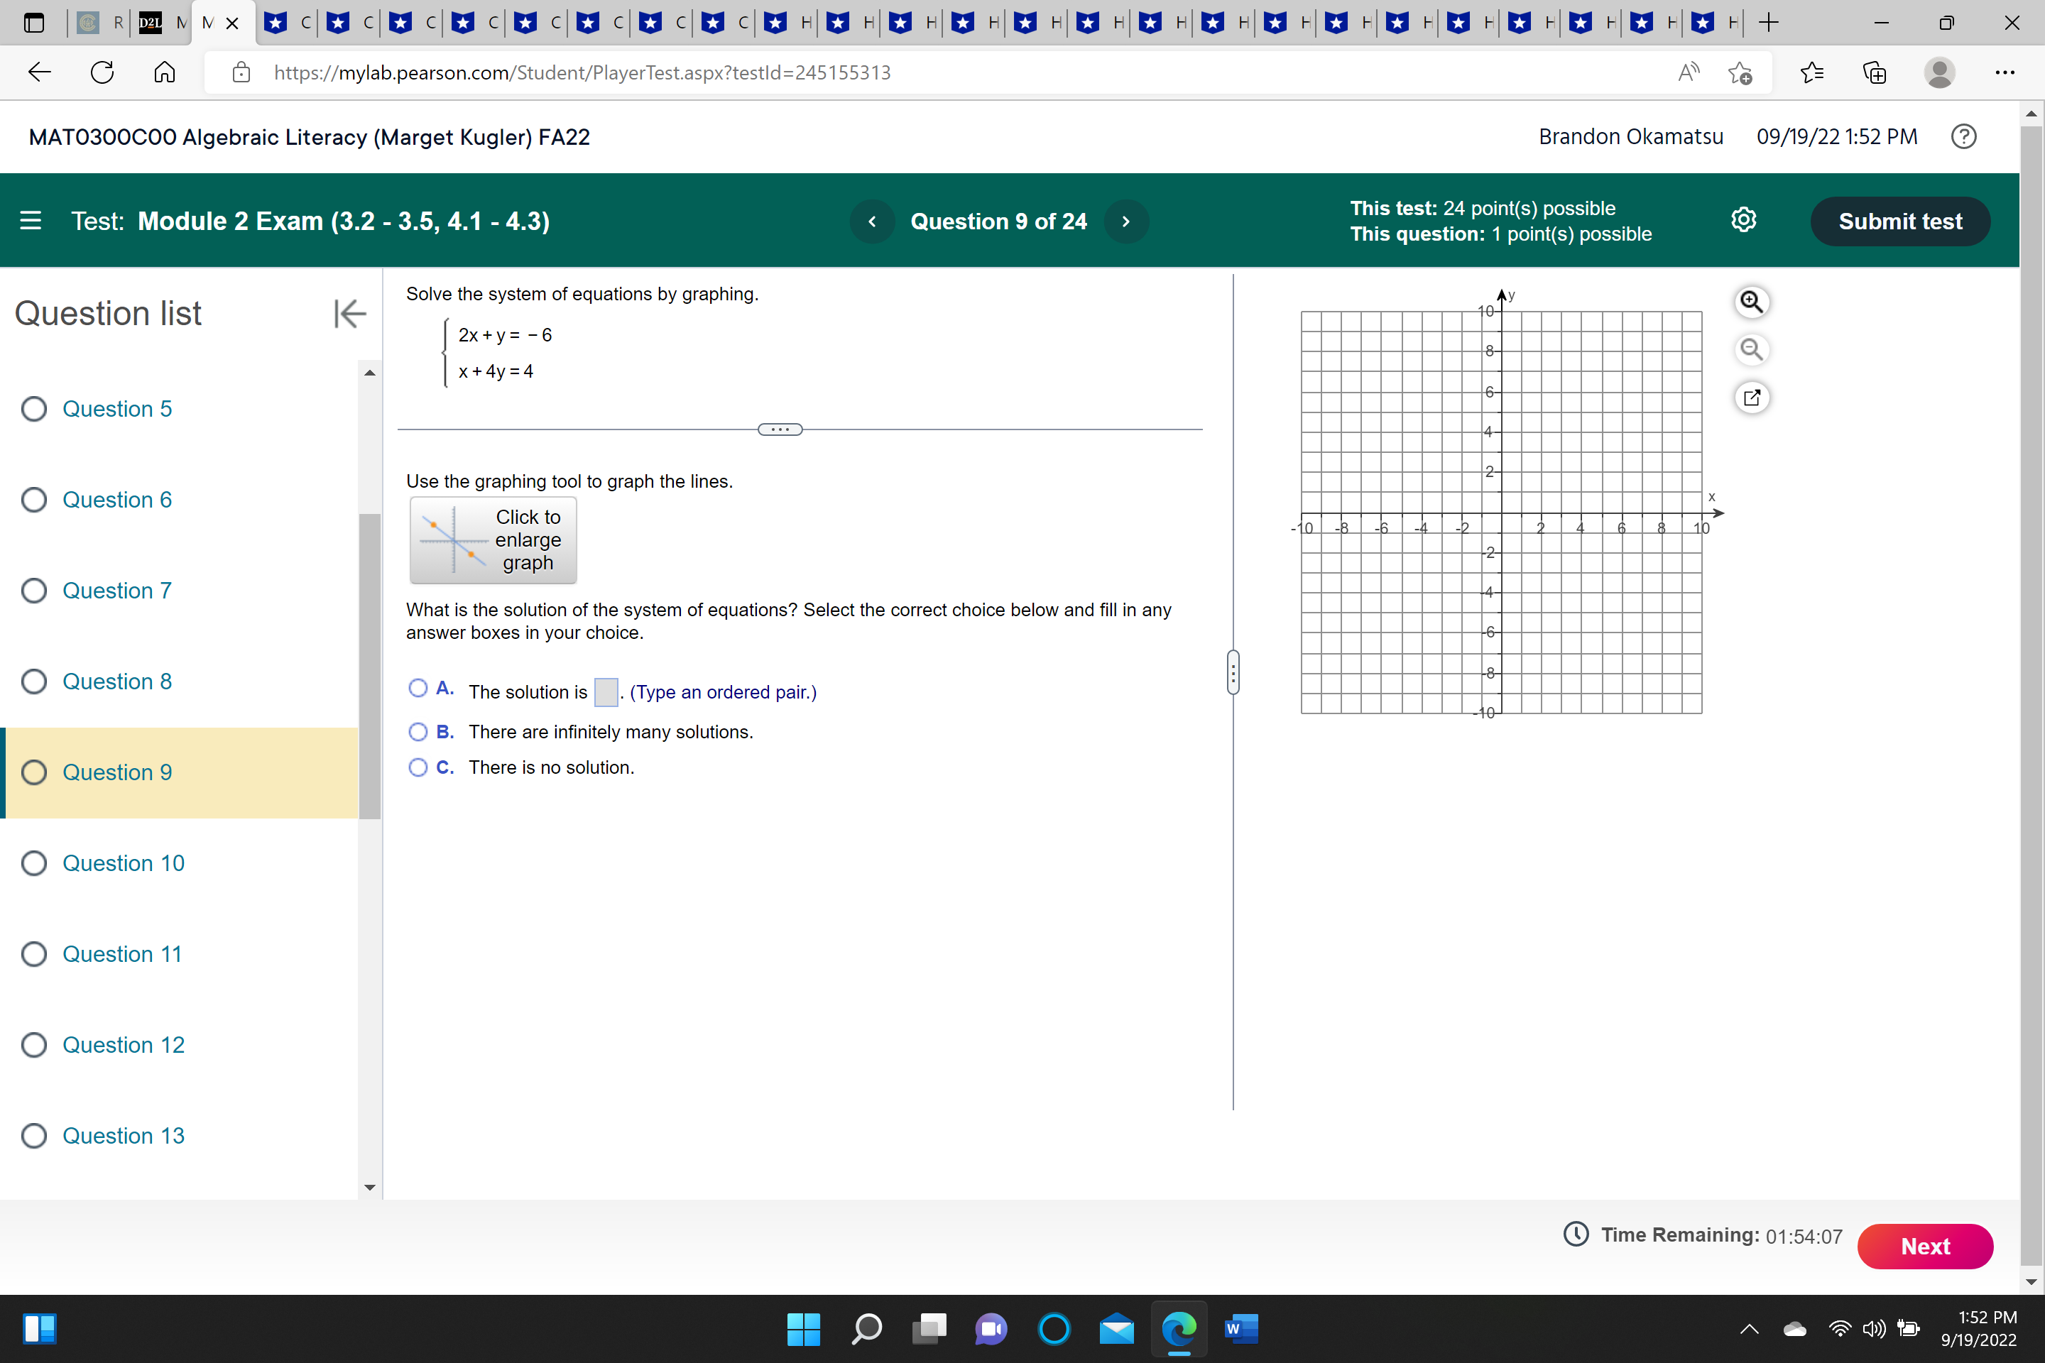Go to next question chevron in header
Image resolution: width=2045 pixels, height=1363 pixels.
1125,221
